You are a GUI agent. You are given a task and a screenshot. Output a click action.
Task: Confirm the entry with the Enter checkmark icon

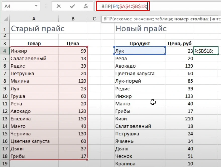pos(73,6)
